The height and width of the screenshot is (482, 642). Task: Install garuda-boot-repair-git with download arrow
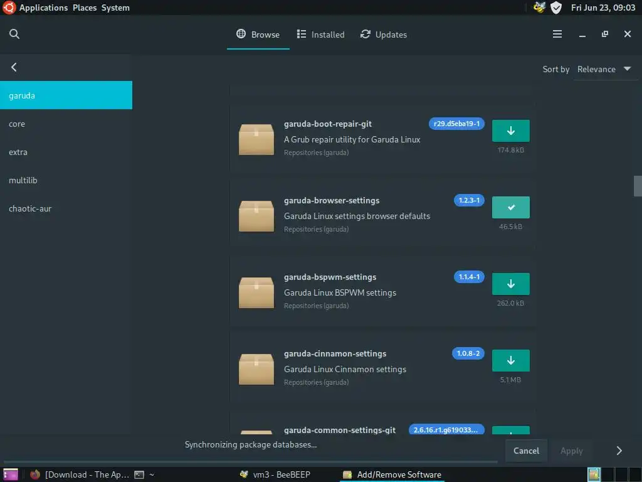pyautogui.click(x=510, y=131)
